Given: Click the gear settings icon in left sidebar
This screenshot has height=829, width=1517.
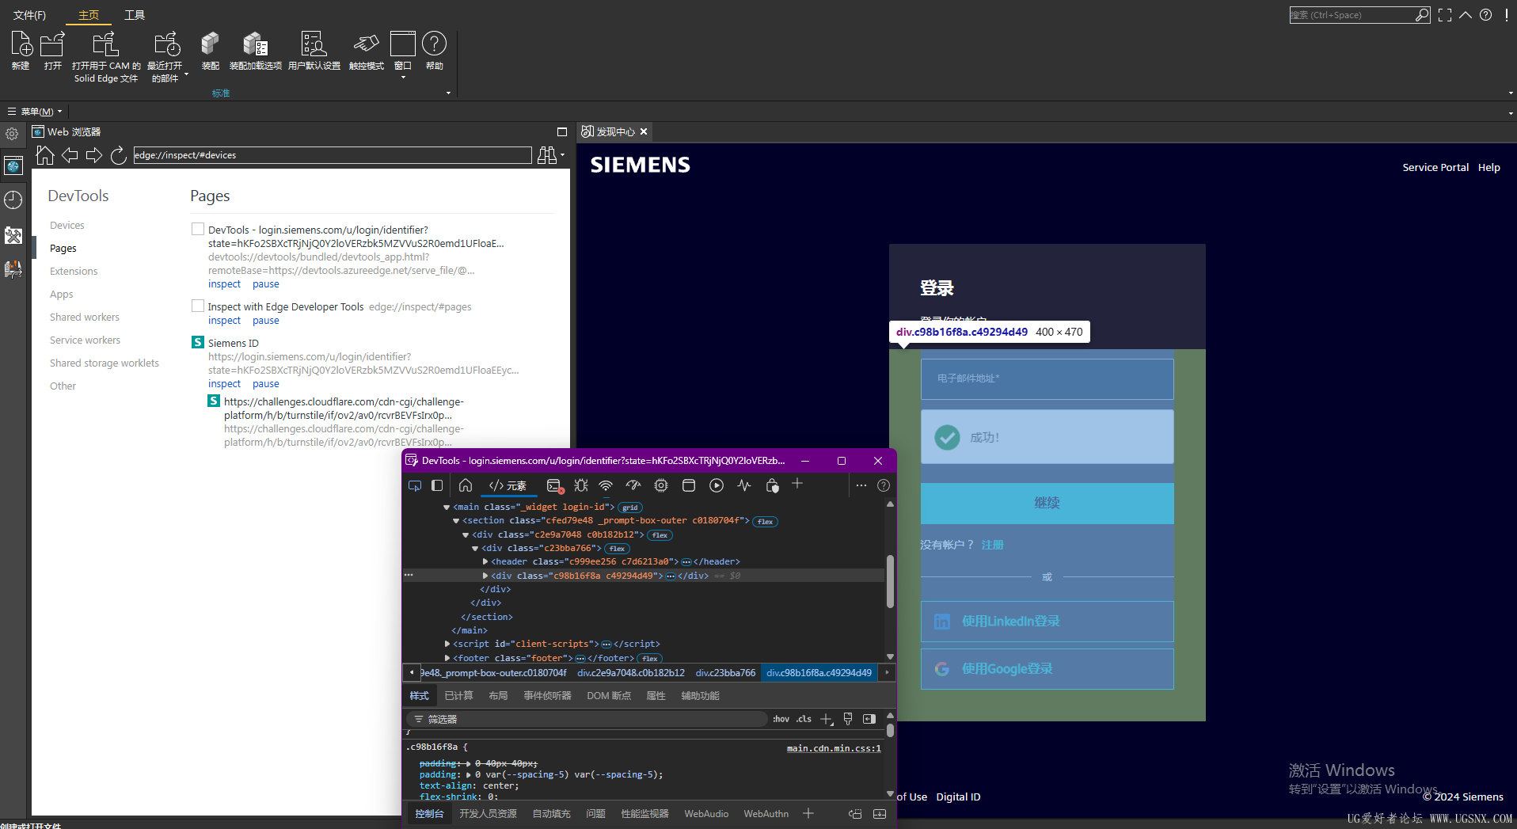Looking at the screenshot, I should click(x=12, y=134).
